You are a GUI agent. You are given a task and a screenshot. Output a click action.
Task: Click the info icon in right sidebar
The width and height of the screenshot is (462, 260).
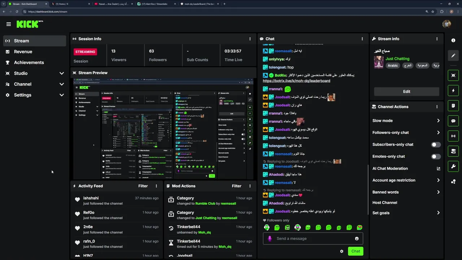pos(453,40)
